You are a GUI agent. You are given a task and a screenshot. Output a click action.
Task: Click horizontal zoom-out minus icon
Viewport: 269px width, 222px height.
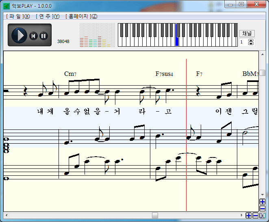[256, 216]
